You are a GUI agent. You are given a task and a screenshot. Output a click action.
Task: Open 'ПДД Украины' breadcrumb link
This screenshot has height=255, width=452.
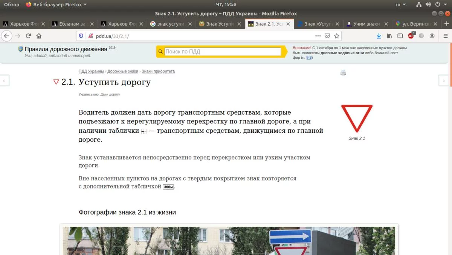tap(91, 71)
